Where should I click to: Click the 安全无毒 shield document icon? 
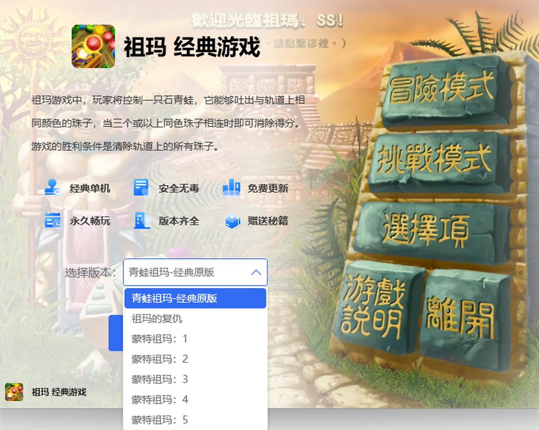click(x=141, y=187)
